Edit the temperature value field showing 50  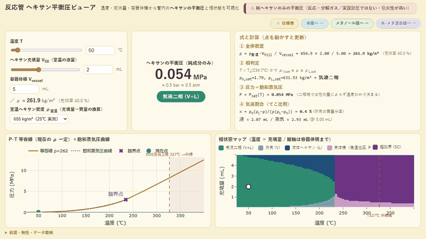(100, 50)
